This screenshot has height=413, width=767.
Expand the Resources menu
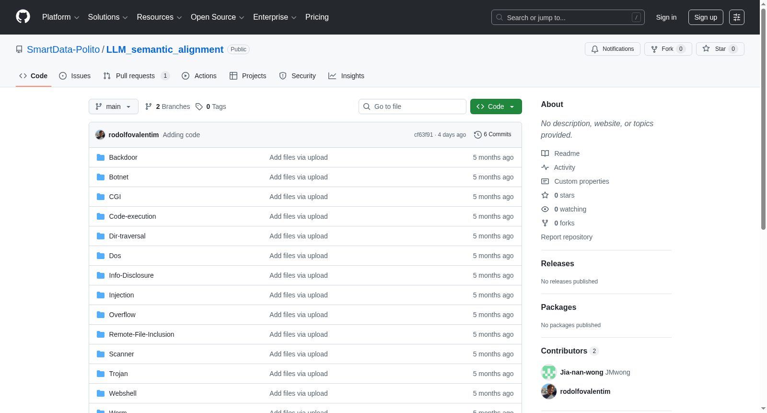coord(159,17)
